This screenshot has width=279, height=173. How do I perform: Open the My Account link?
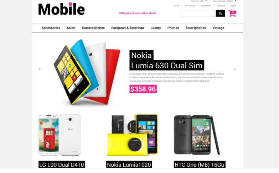(190, 6)
